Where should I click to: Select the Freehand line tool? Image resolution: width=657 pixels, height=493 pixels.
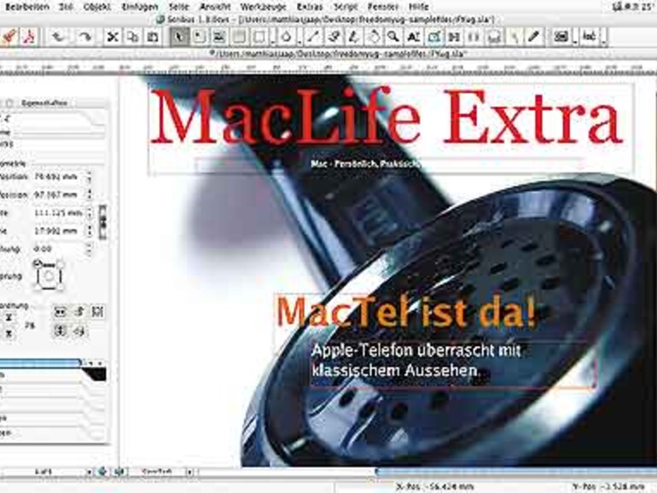click(353, 37)
